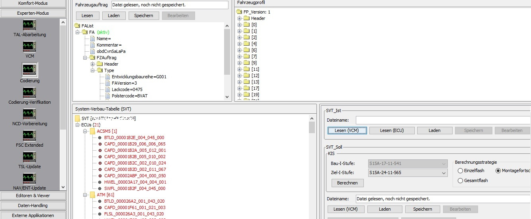The image size is (531, 219).
Task: Launch the NCD-Vorbereitung module icon
Action: tap(29, 114)
